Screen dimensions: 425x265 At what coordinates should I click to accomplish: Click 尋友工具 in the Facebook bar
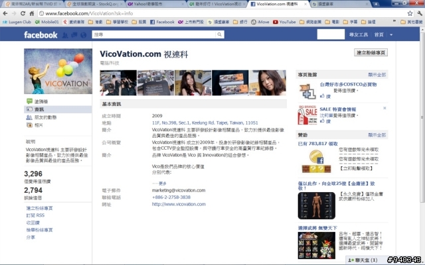tap(359, 34)
